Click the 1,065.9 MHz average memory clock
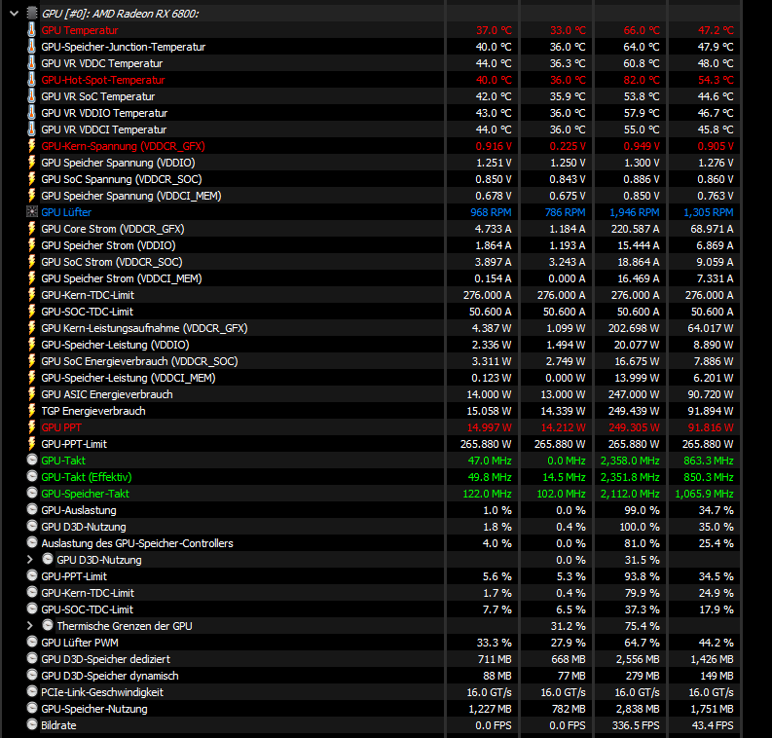Image resolution: width=772 pixels, height=738 pixels. 704,494
